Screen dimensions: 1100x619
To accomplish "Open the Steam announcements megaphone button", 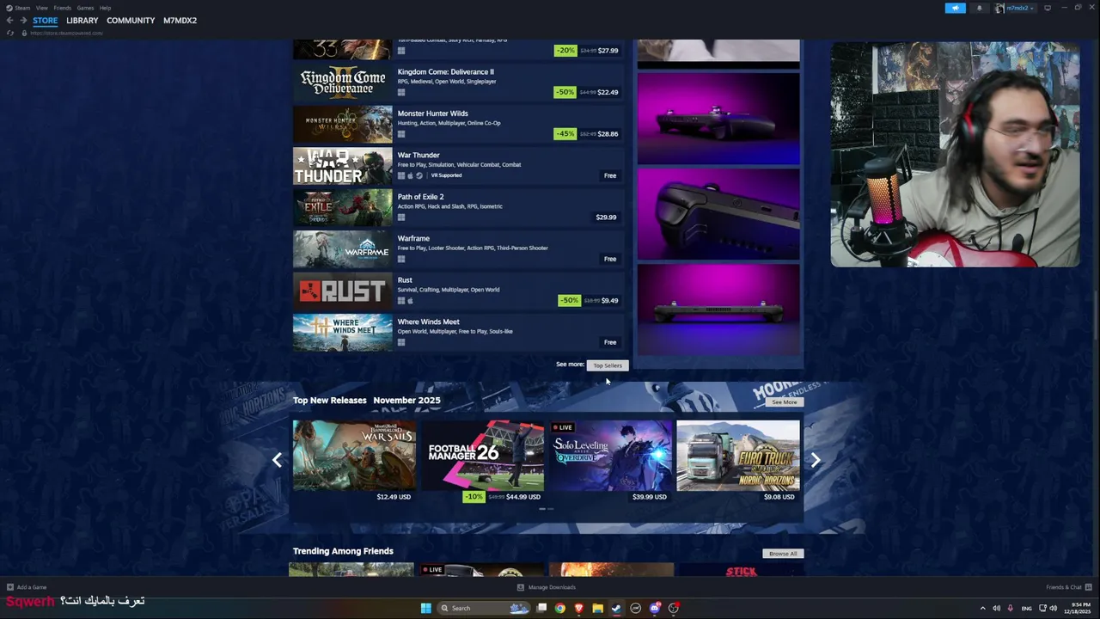I will point(956,8).
